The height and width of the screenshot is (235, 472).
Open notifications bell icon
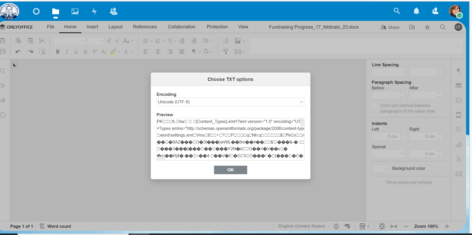416,11
